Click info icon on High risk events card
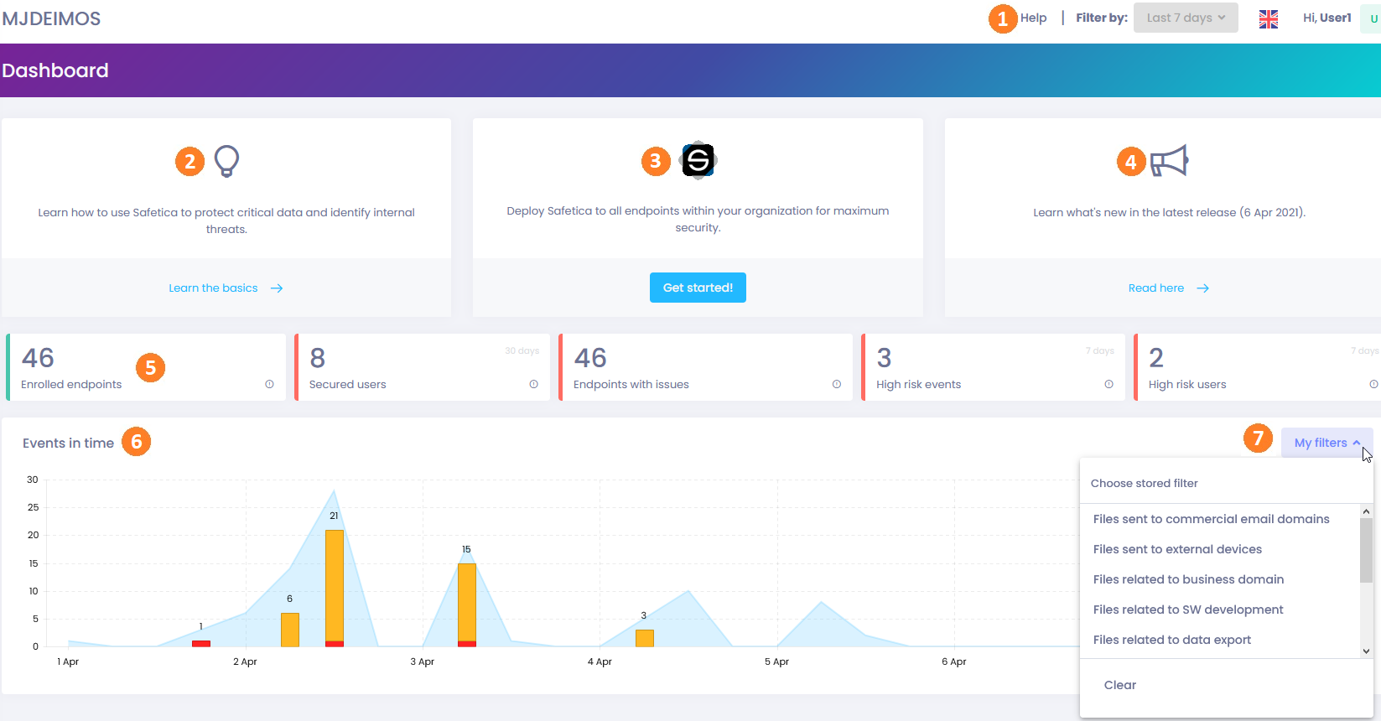Screen dimensions: 1381x721 coord(1108,384)
